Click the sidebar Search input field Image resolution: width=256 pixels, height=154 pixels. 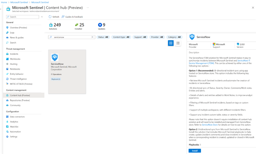pyautogui.click(x=23, y=17)
